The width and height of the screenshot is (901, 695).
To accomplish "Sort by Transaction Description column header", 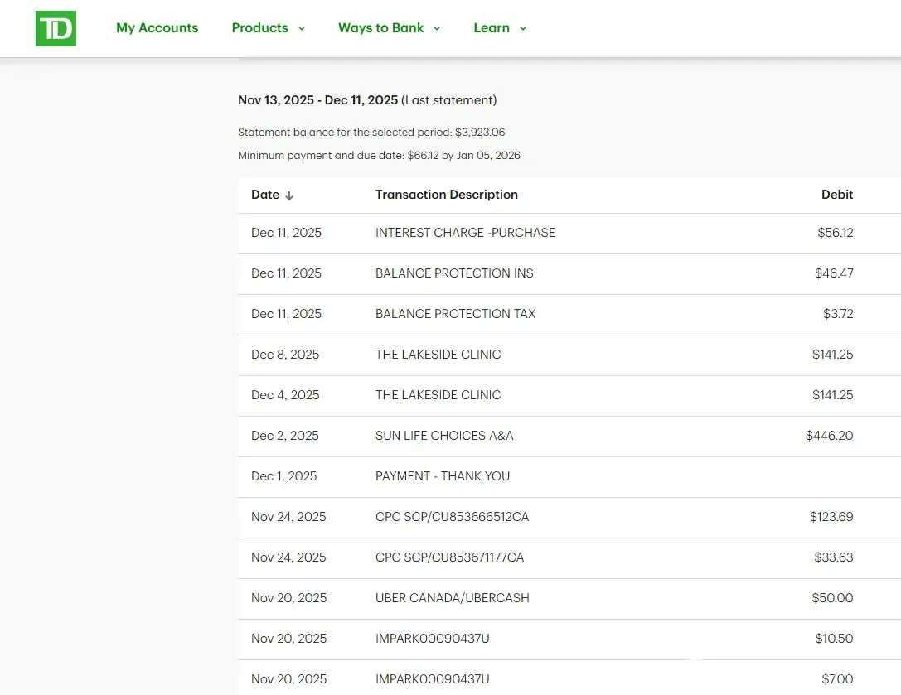I will tap(446, 195).
